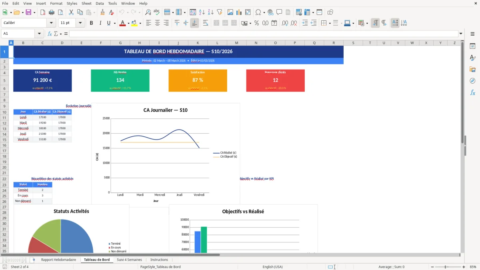The width and height of the screenshot is (480, 270).
Task: Open the Insert Chart icon in the toolbar
Action: 239,12
